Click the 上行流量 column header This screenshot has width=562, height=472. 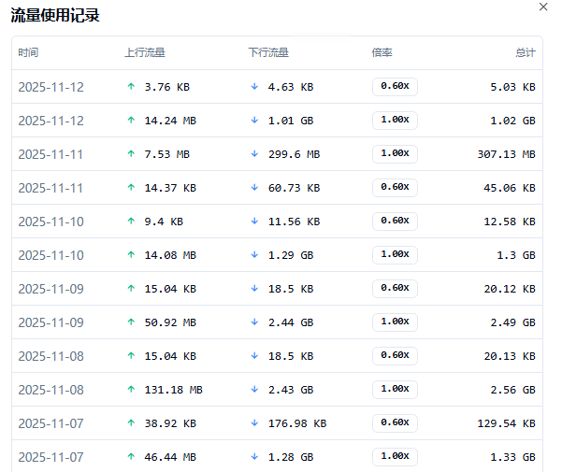pyautogui.click(x=144, y=53)
